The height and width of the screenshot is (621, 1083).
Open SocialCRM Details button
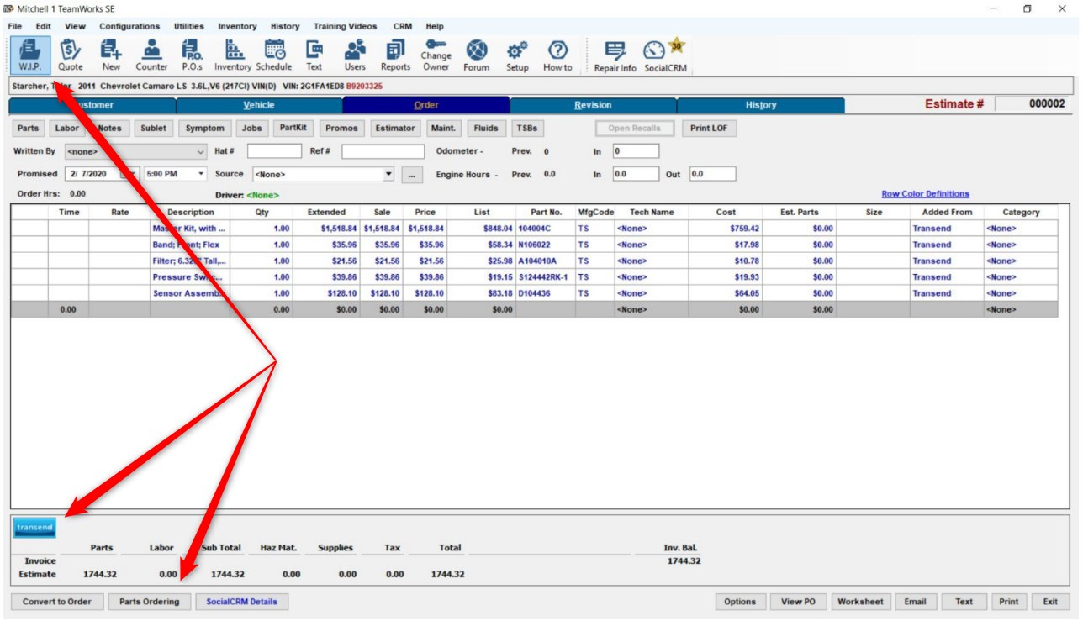point(242,602)
